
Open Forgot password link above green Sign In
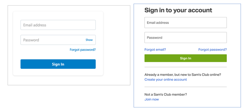pyautogui.click(x=212, y=50)
